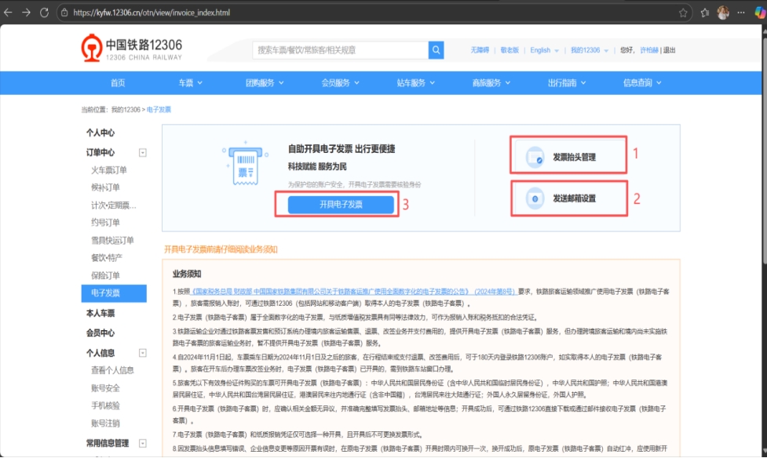Click the blue search magnifier button
This screenshot has height=458, width=767.
pos(436,50)
